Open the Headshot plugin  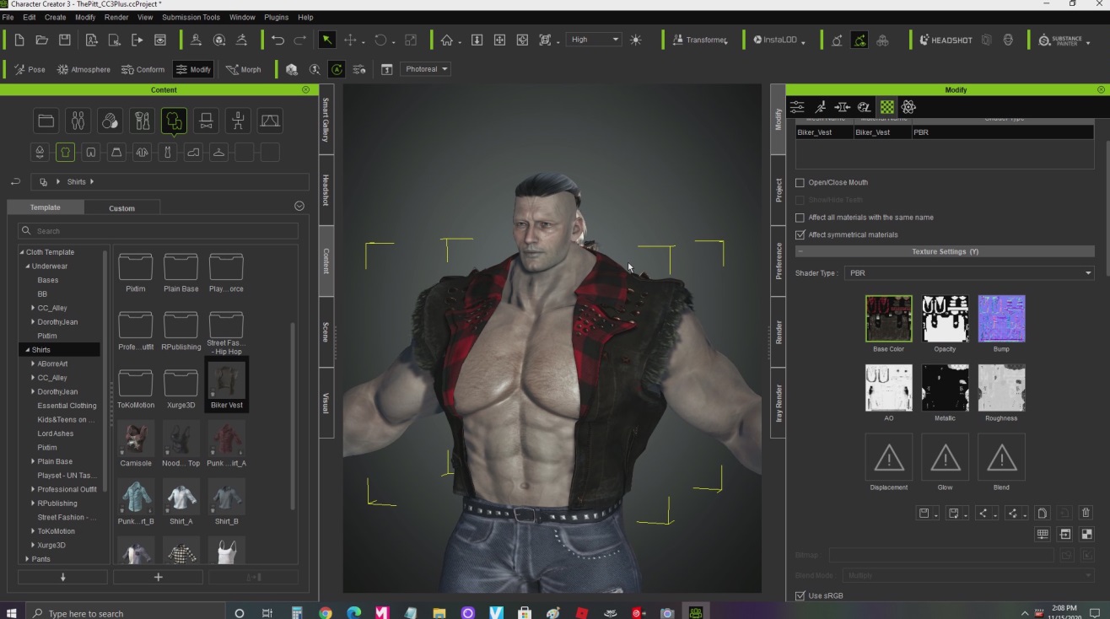click(946, 40)
